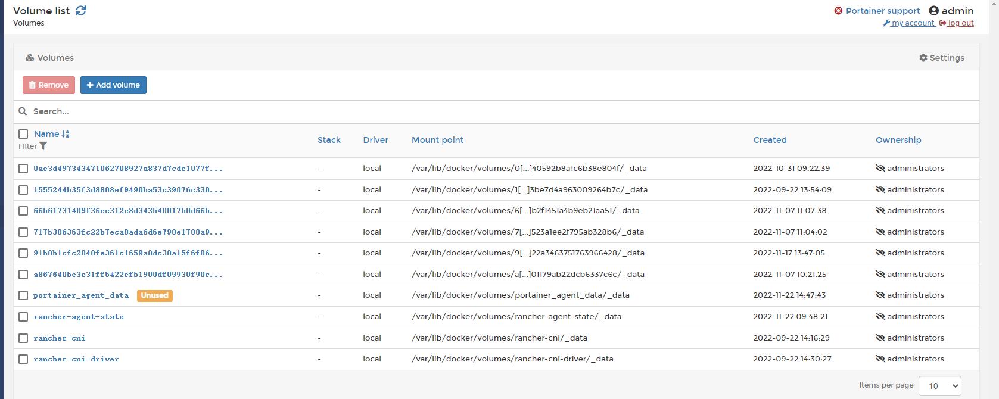Check the 1555244b volume checkbox
The image size is (999, 399).
tap(23, 190)
